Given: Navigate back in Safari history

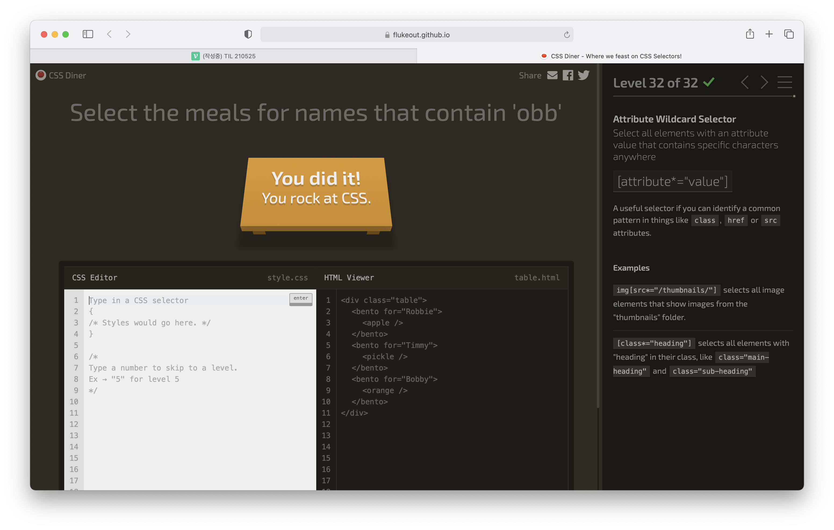Looking at the screenshot, I should click(109, 34).
